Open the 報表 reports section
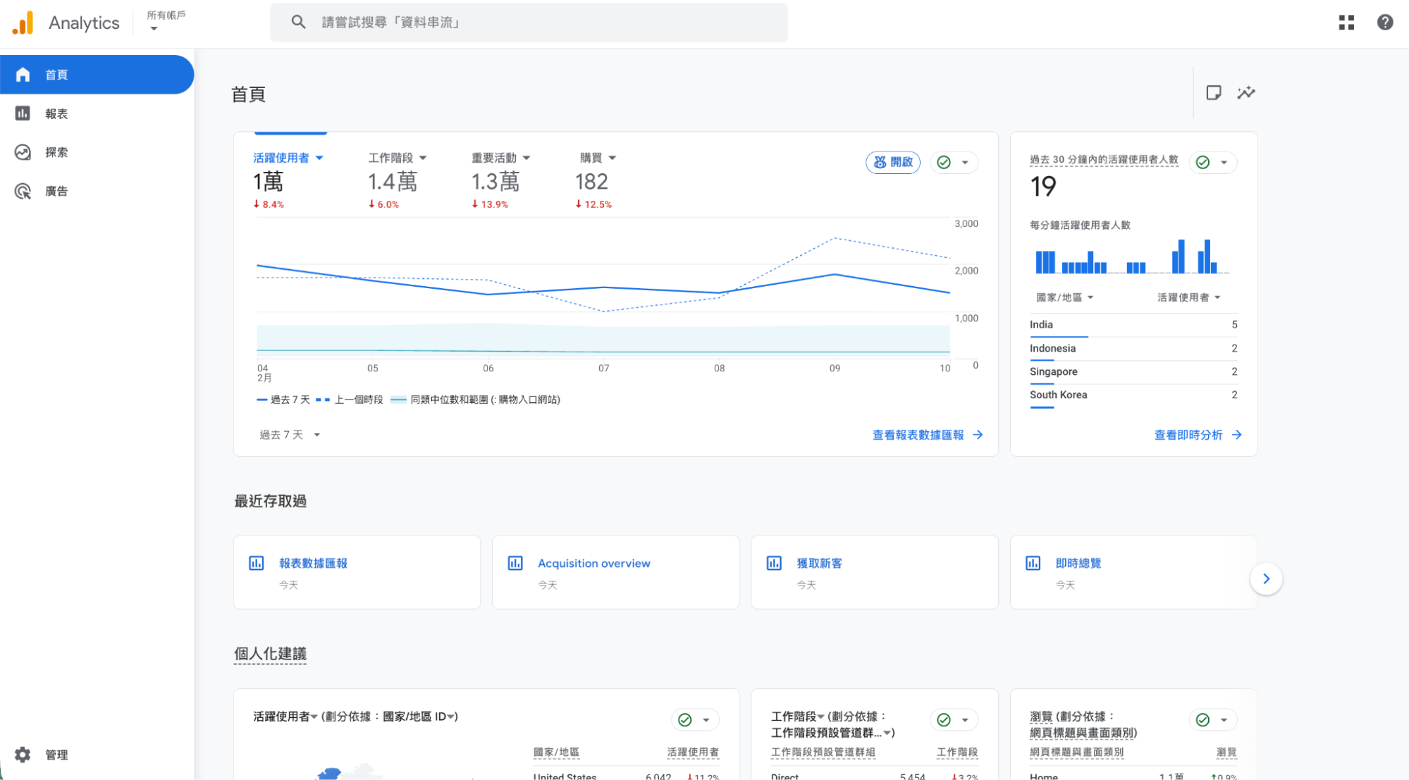 56,113
